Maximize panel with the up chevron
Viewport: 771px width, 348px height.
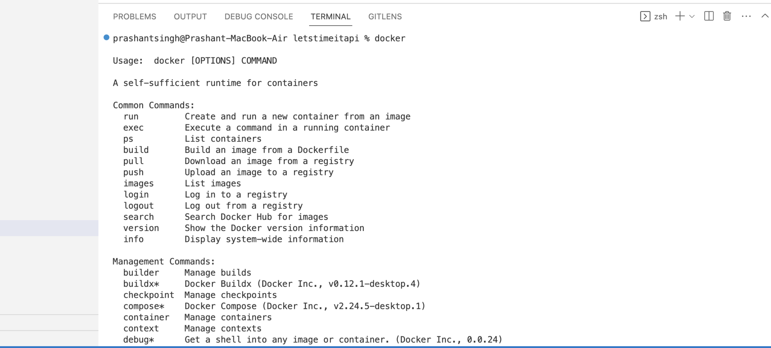coord(765,16)
